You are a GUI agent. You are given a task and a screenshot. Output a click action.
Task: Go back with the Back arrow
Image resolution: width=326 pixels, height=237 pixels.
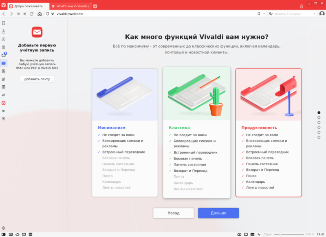click(4, 14)
